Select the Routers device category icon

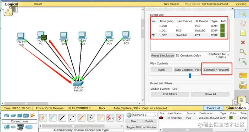coord(7,115)
